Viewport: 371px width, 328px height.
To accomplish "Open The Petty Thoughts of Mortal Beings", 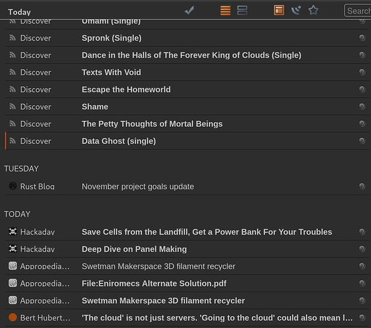I will coord(152,124).
